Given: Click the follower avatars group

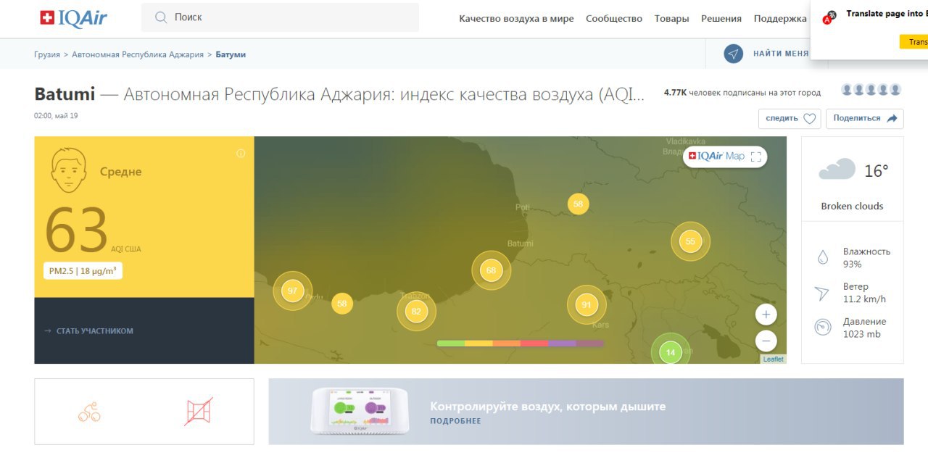Looking at the screenshot, I should [x=871, y=90].
